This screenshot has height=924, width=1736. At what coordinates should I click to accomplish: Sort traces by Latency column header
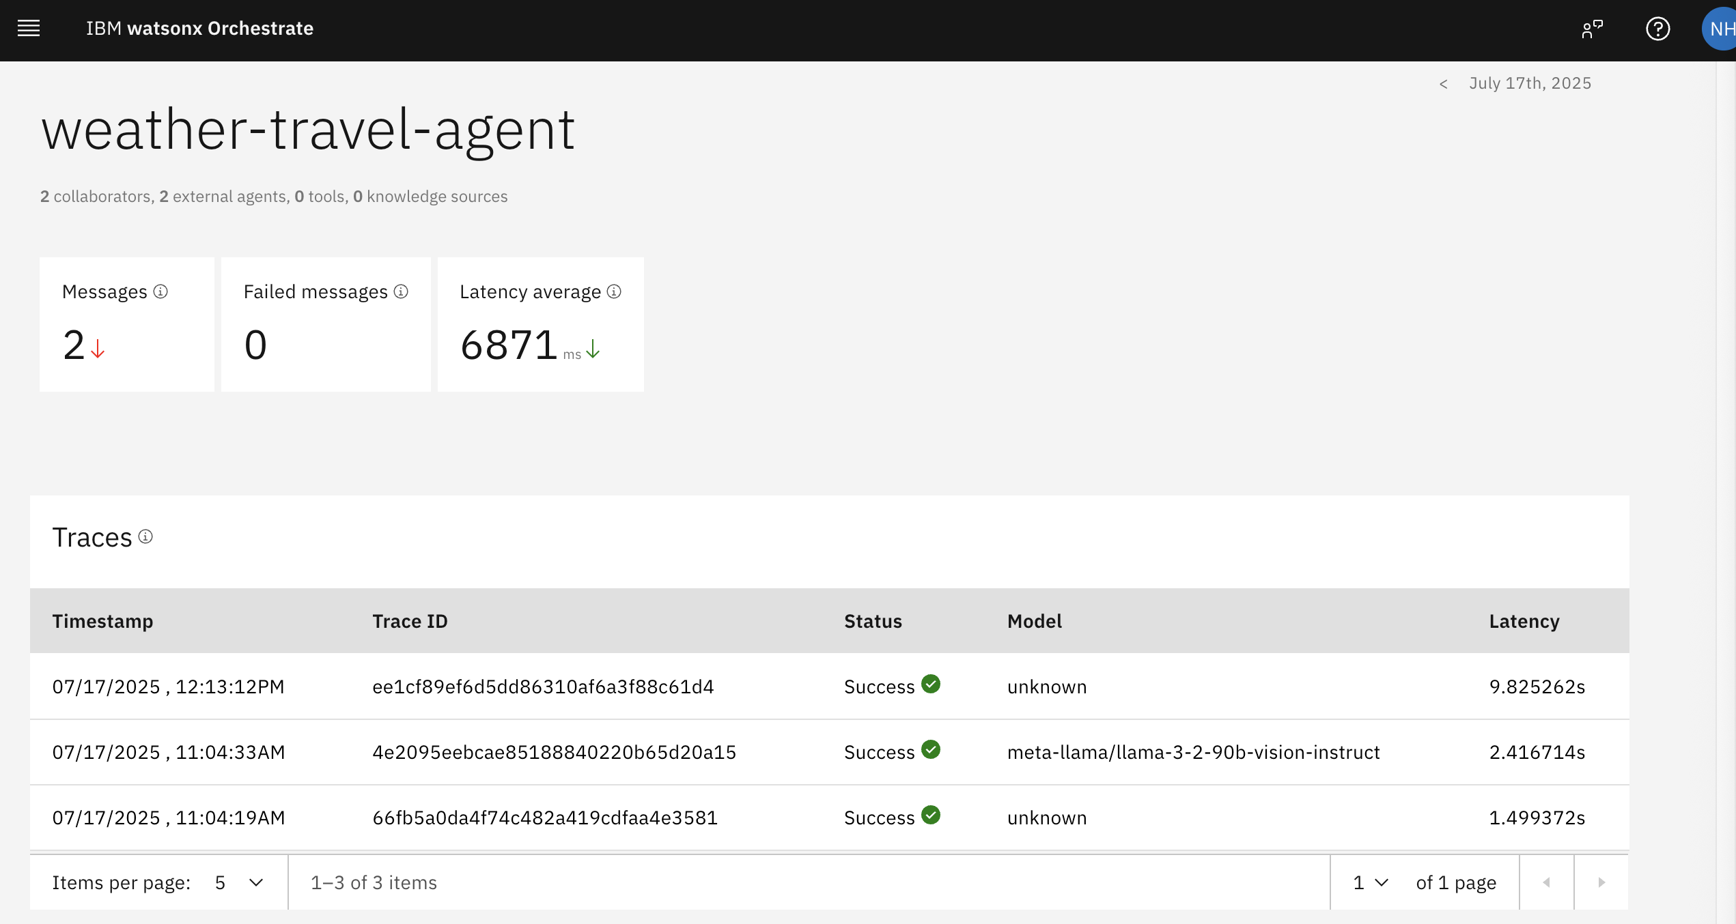pyautogui.click(x=1524, y=621)
